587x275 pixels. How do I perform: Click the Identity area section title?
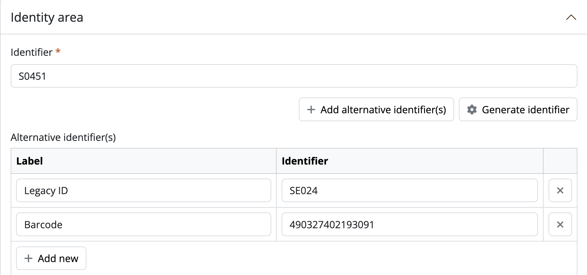(x=47, y=17)
